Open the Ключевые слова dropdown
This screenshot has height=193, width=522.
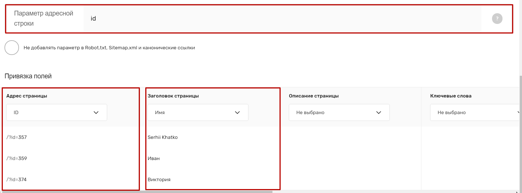pos(475,112)
